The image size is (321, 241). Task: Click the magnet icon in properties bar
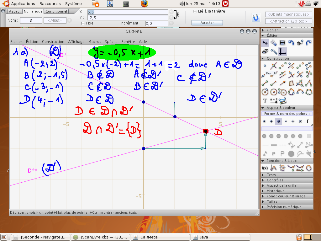tap(256, 18)
